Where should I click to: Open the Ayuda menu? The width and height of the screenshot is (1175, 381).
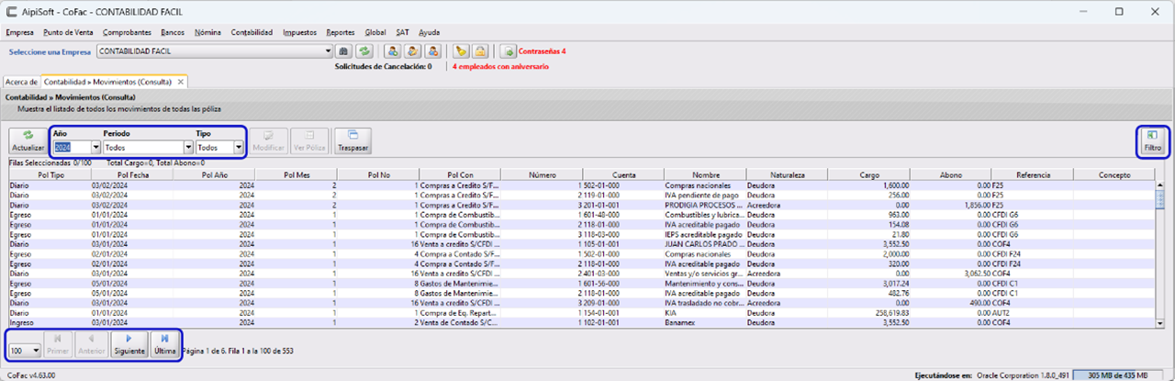coord(429,32)
